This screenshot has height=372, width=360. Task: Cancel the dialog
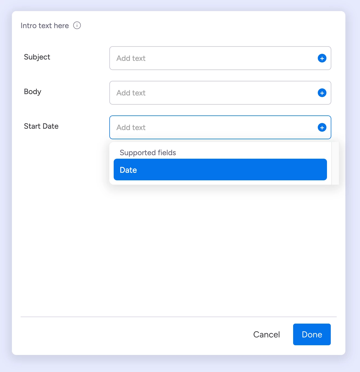coord(266,335)
